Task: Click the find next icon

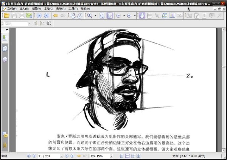Action: point(42,23)
